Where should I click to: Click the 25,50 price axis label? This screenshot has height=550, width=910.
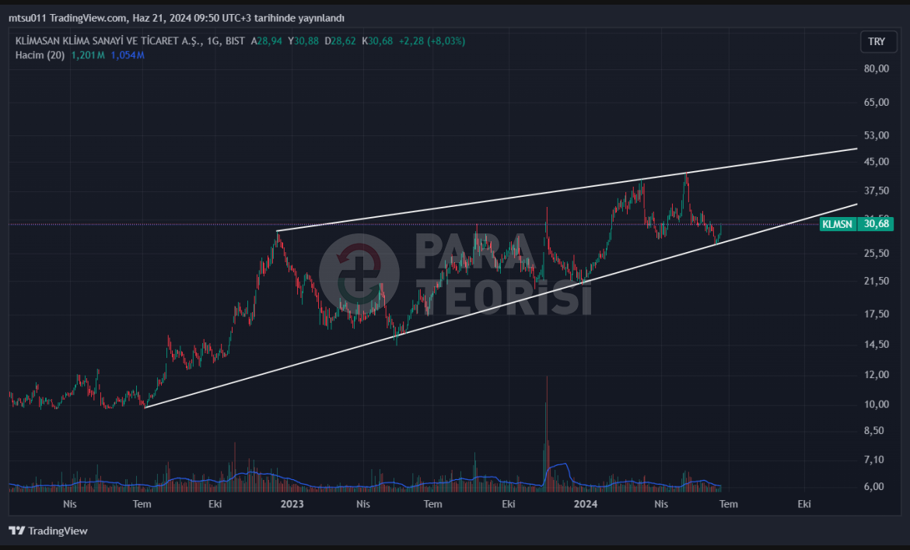click(x=877, y=253)
